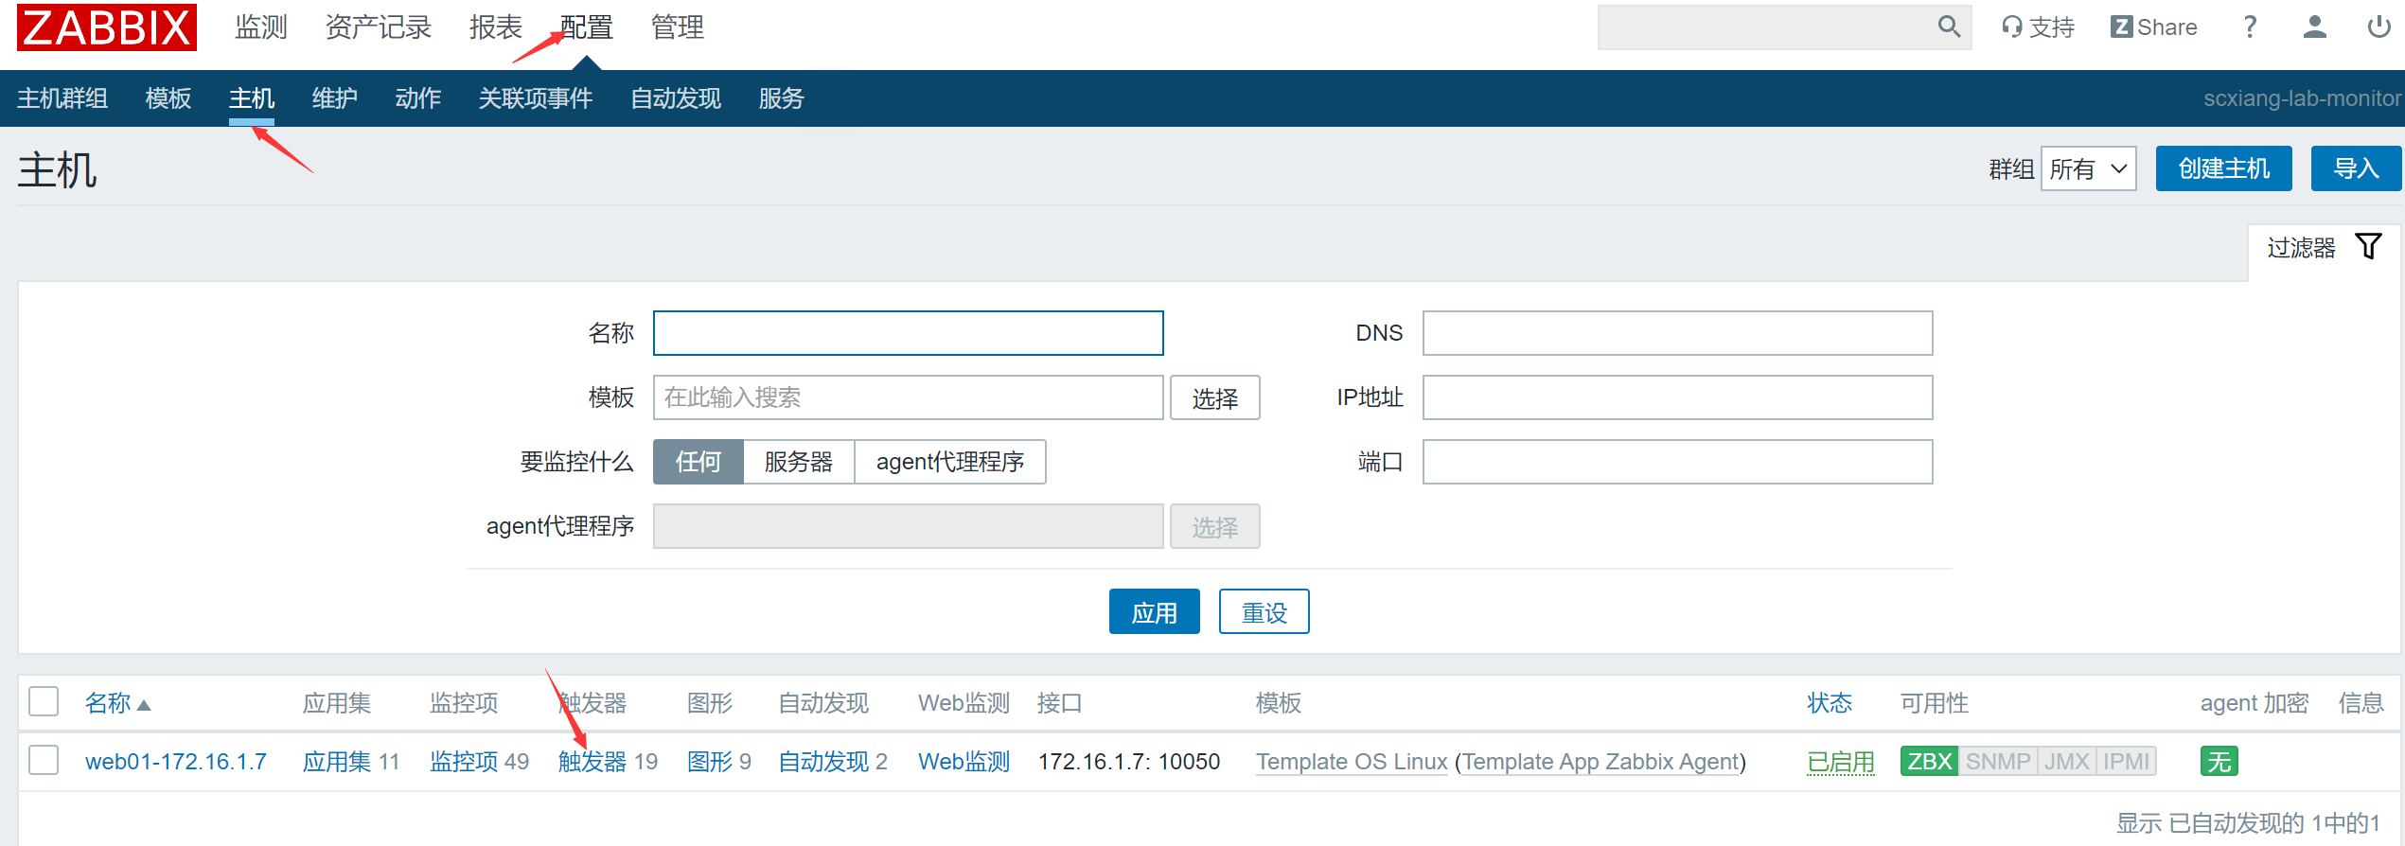Toggle the 已启用 status link
2405x846 pixels.
point(1841,761)
